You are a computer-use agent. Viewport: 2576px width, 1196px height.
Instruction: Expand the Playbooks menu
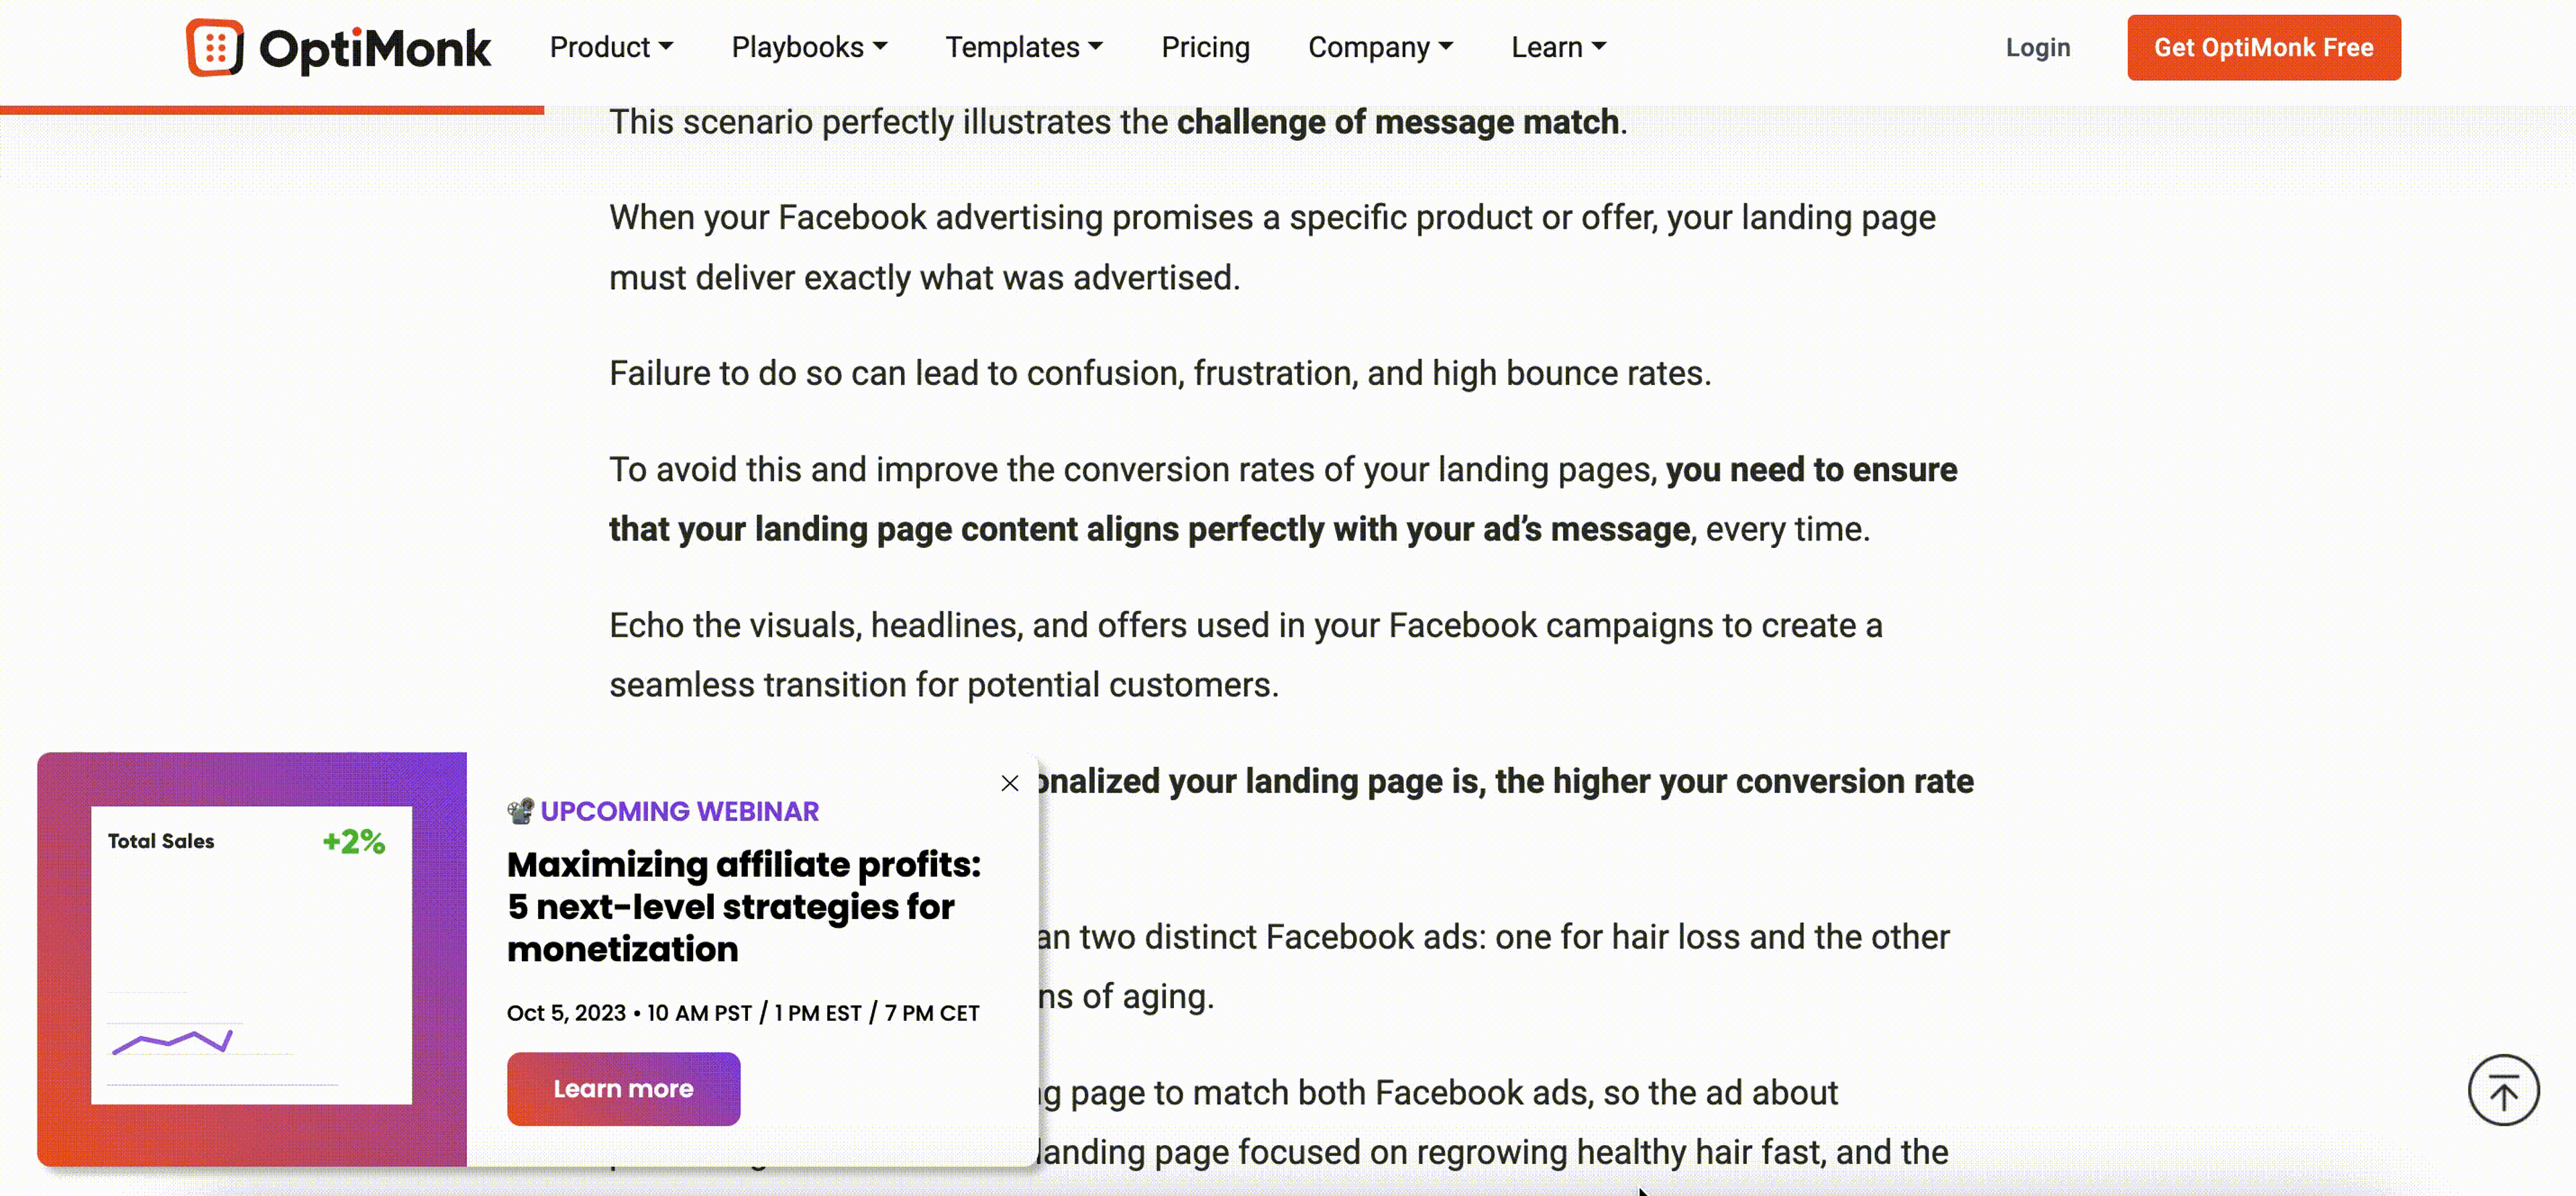(808, 47)
